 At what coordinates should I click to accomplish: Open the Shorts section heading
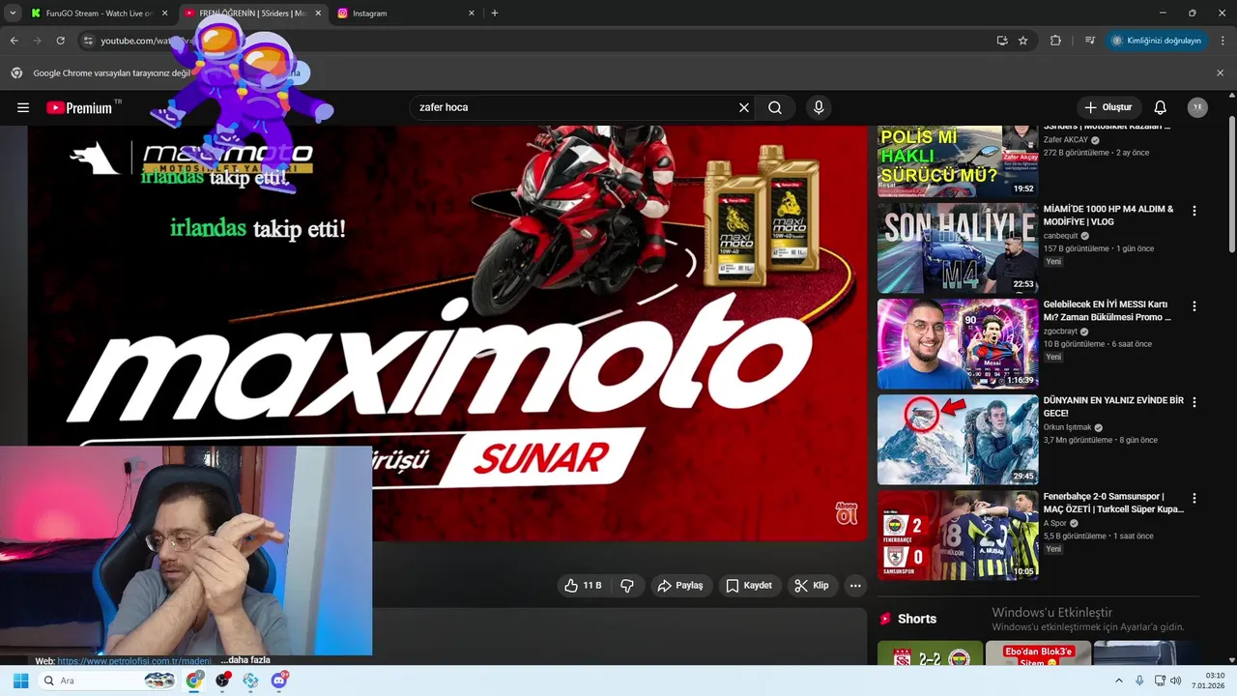(x=917, y=619)
